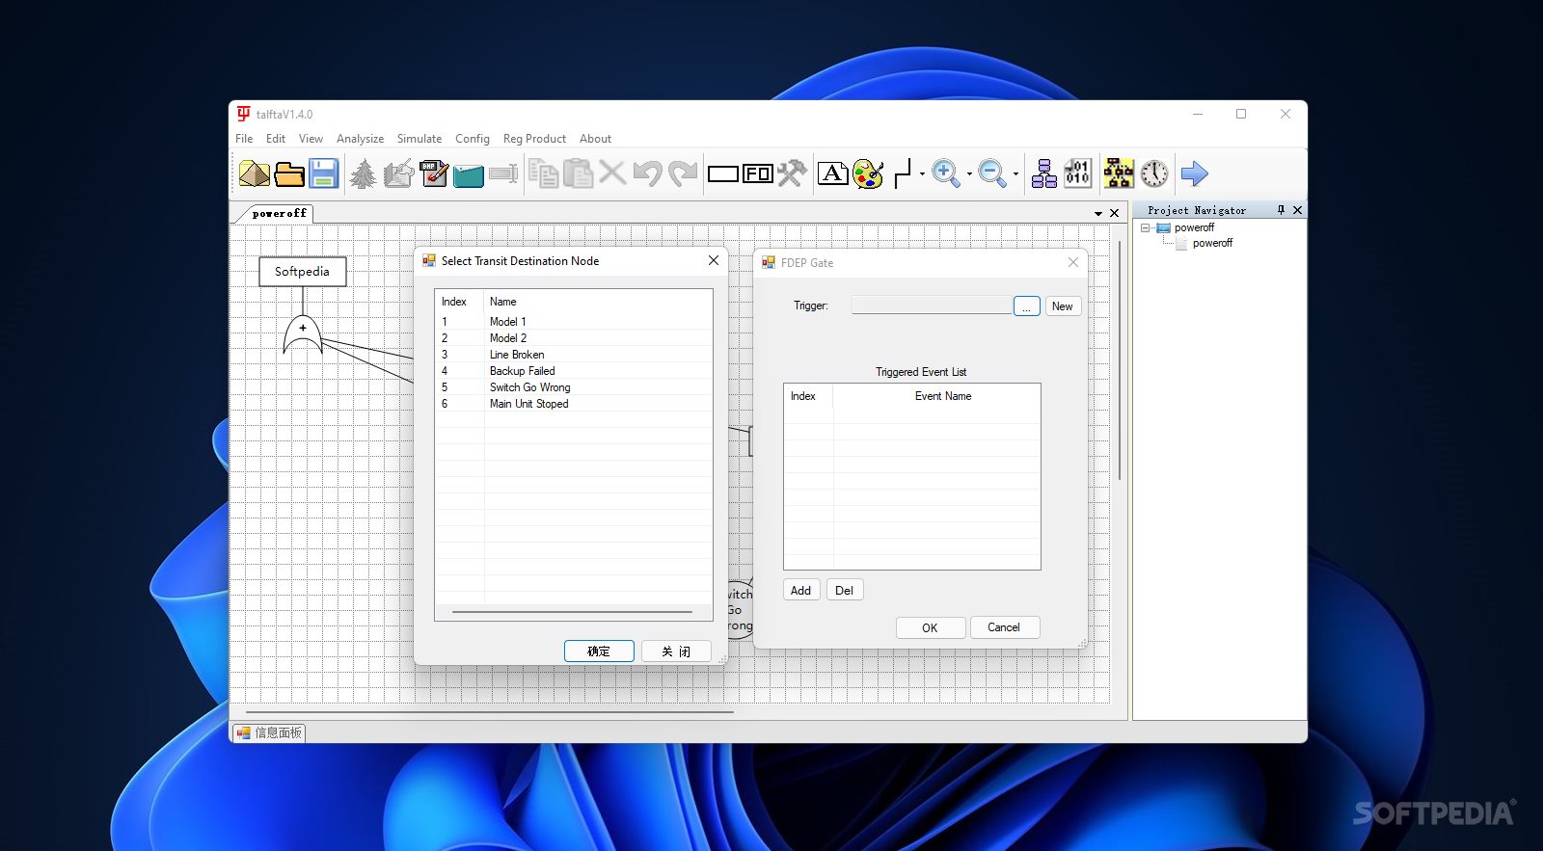Save project with the floppy disk icon

pos(324,173)
